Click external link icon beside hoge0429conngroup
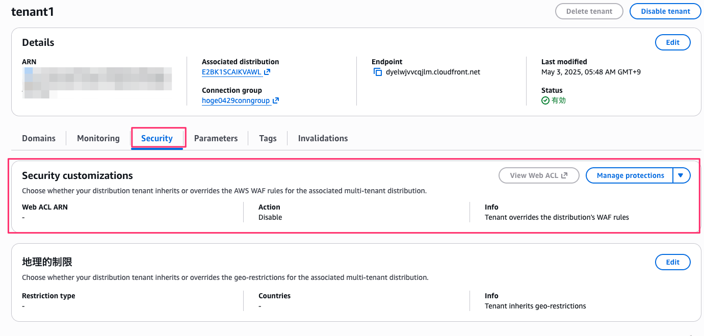The width and height of the screenshot is (704, 336). tap(276, 101)
